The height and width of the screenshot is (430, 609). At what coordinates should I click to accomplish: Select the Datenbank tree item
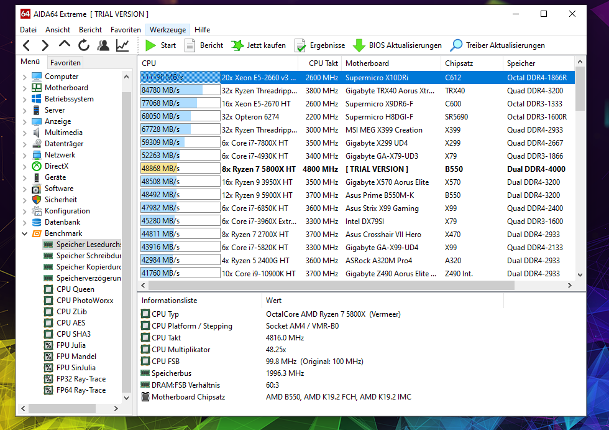[56, 222]
